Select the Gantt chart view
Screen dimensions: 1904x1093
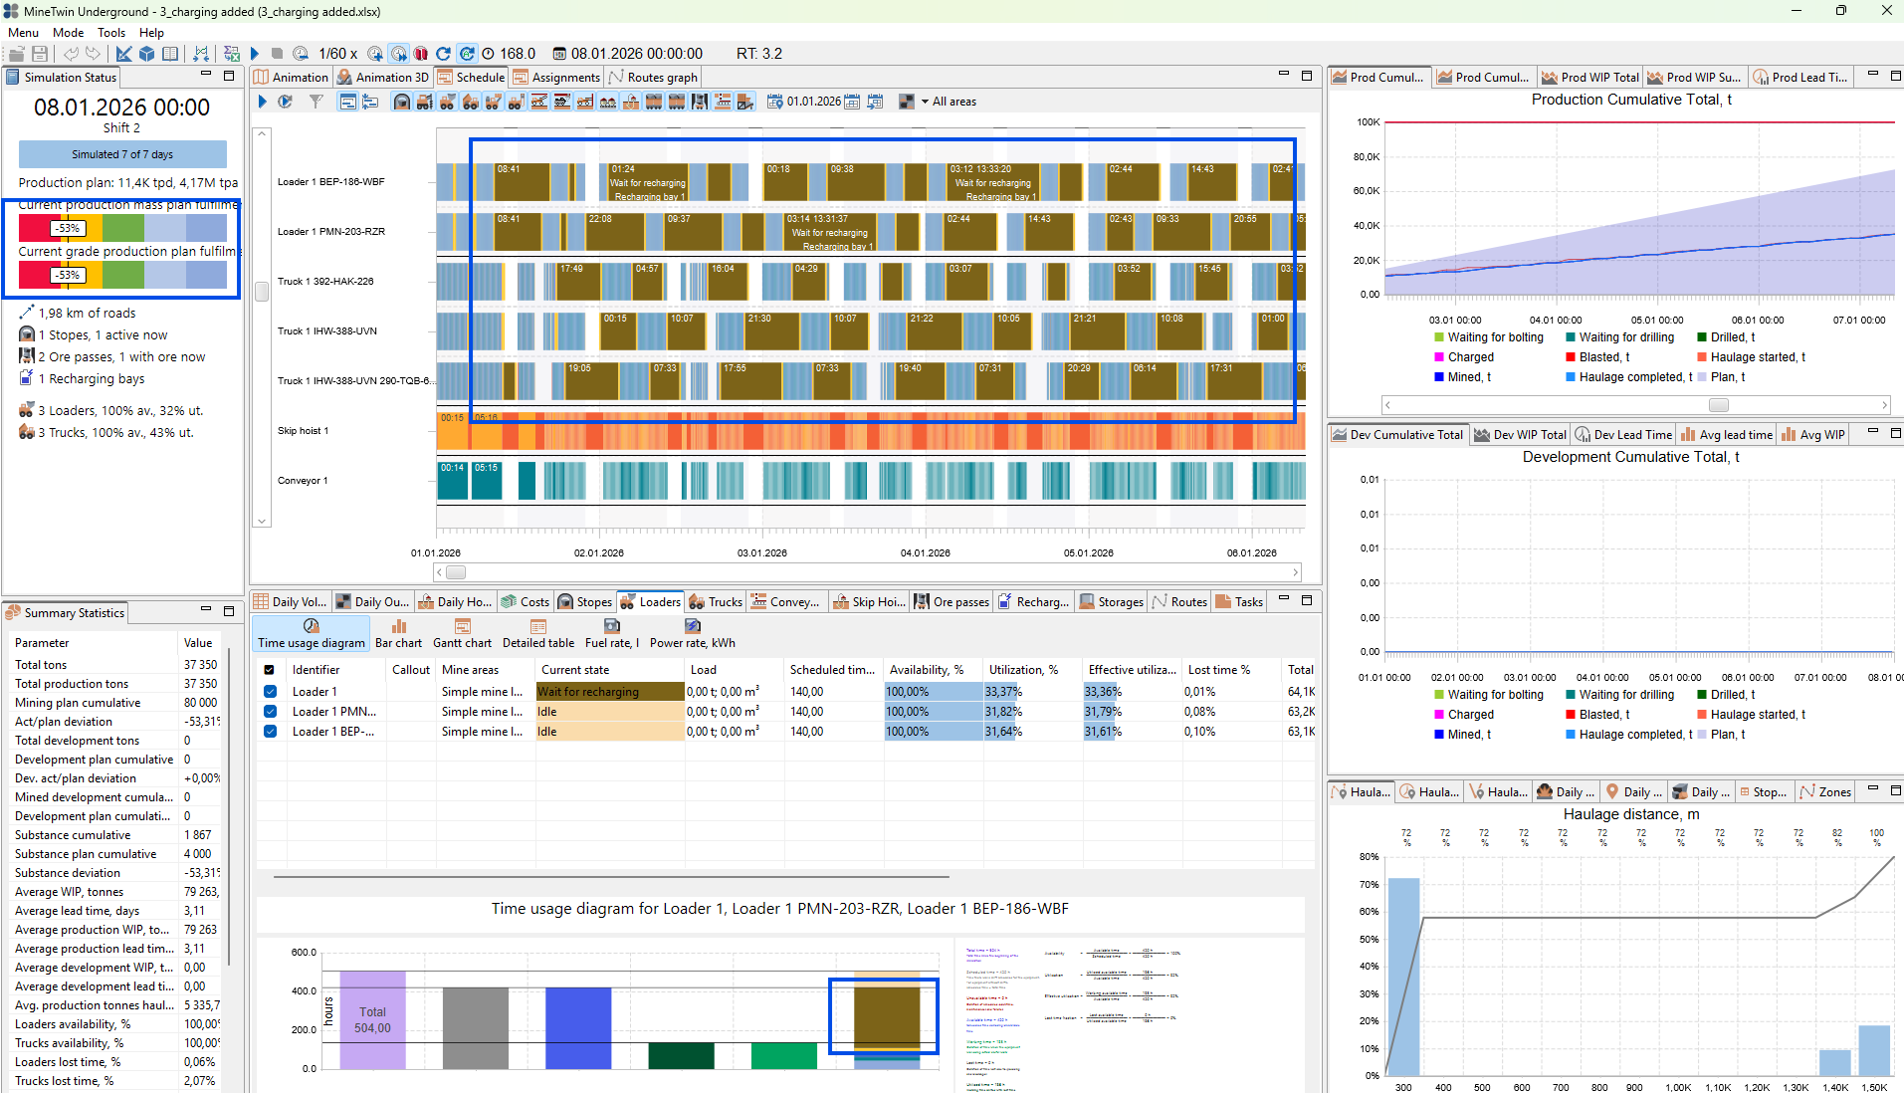[x=462, y=634]
